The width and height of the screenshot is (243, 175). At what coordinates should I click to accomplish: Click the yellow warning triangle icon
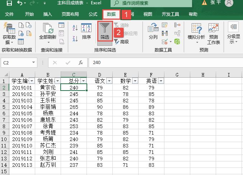pos(204,3)
